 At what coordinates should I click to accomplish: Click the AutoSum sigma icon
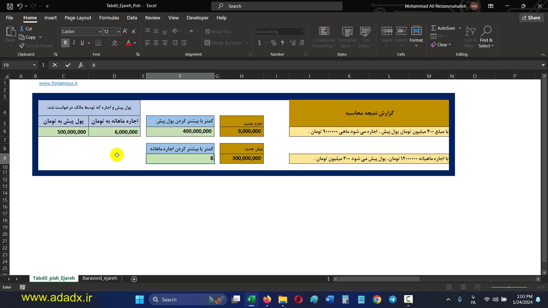(433, 28)
